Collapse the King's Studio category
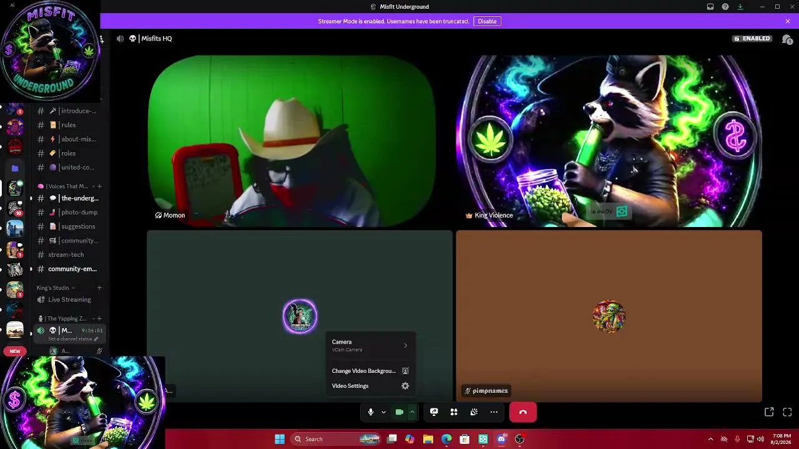The image size is (799, 449). click(x=55, y=287)
